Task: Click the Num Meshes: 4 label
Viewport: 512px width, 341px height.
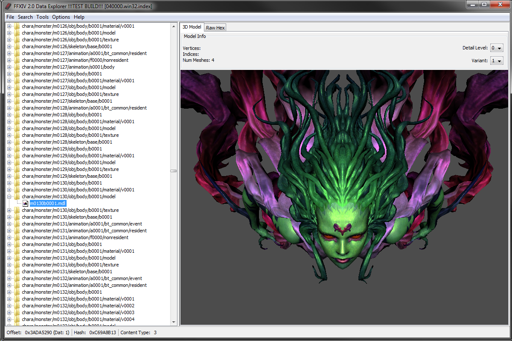Action: [198, 60]
